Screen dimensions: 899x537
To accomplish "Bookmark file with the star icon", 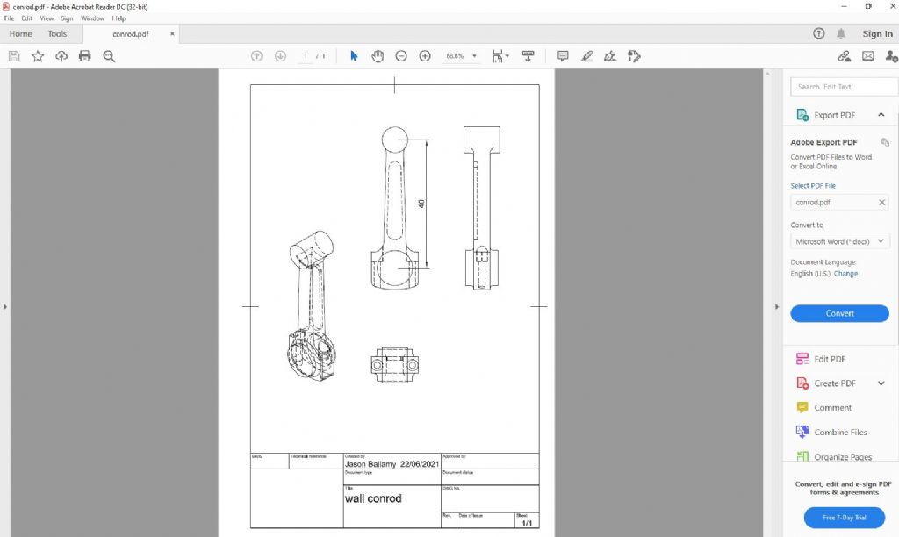I will click(38, 56).
